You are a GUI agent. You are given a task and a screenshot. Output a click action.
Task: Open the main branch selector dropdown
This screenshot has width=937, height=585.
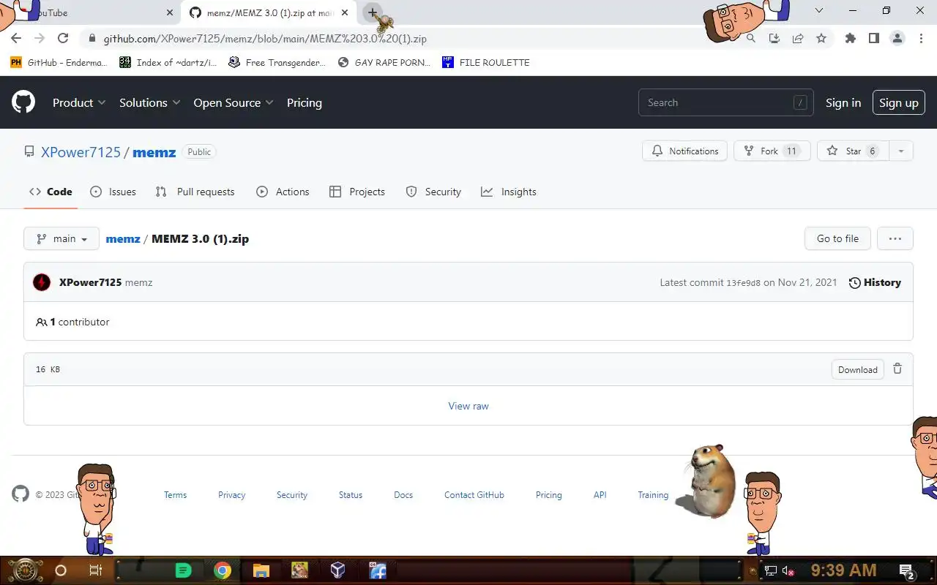pyautogui.click(x=61, y=238)
